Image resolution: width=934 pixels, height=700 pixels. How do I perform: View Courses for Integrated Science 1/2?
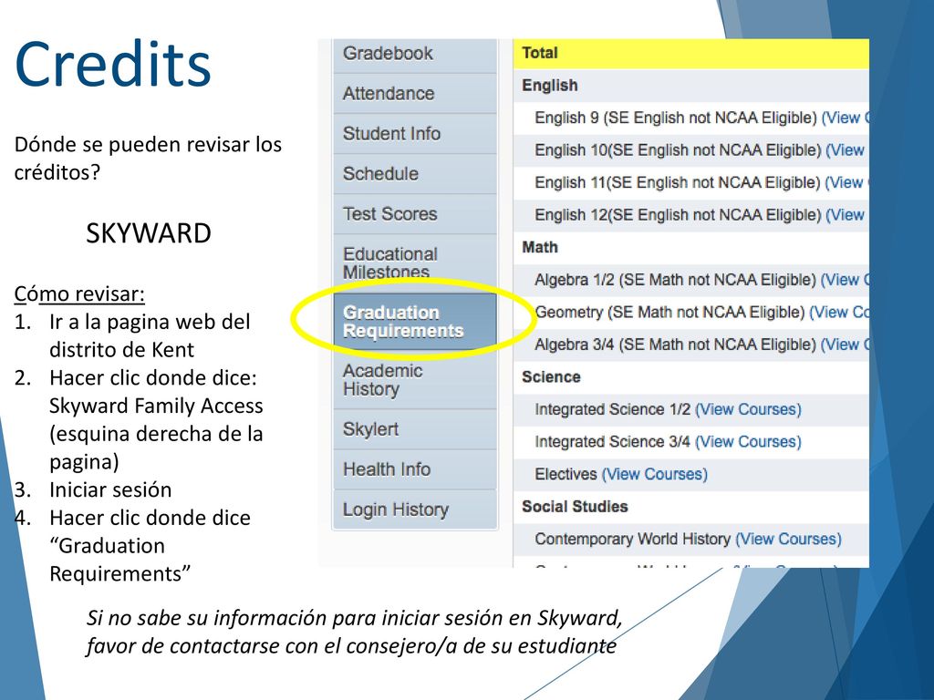pos(748,409)
